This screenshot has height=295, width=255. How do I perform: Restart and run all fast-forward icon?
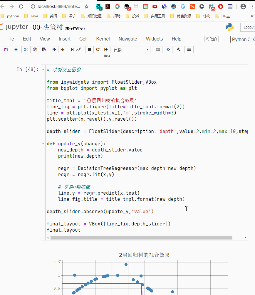tap(106, 50)
